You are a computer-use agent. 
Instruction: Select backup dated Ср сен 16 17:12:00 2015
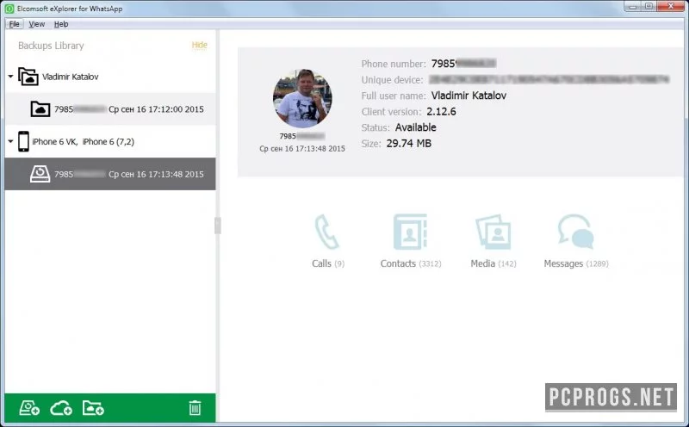110,109
